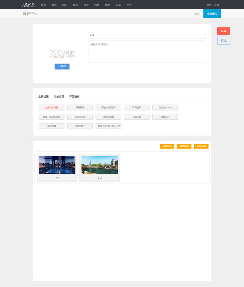Open the 链接、电话与导航 setting
Screen dimensions: 244x287
coord(52,117)
